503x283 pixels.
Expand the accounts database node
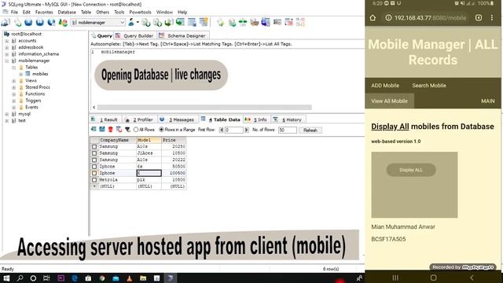(x=7, y=41)
